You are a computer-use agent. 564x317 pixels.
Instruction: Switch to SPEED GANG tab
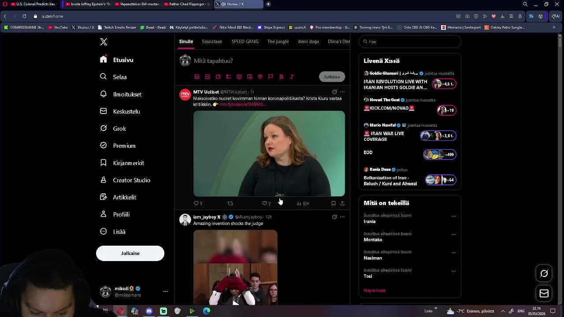coord(245,41)
